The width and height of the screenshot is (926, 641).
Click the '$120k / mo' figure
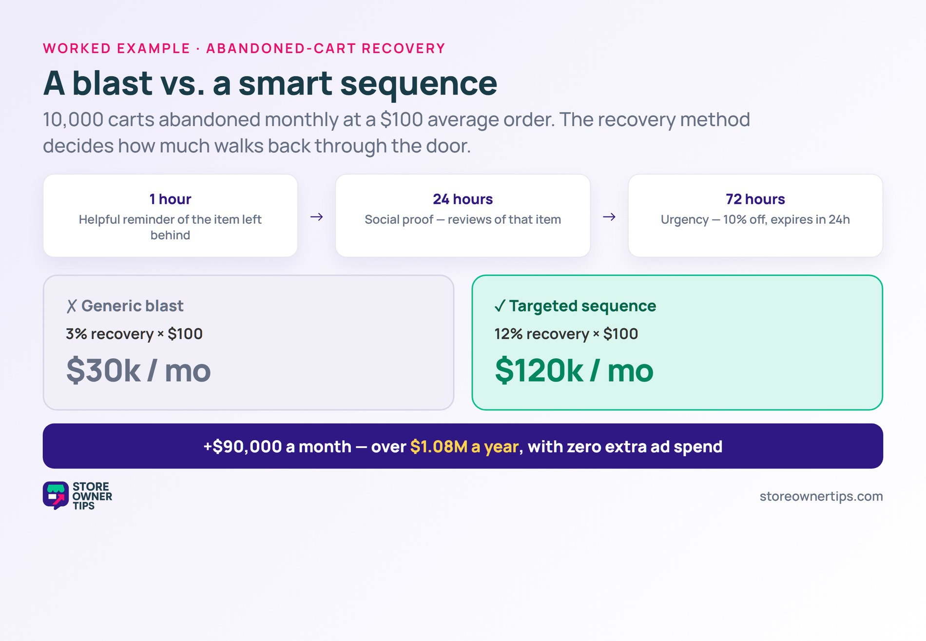pyautogui.click(x=574, y=371)
